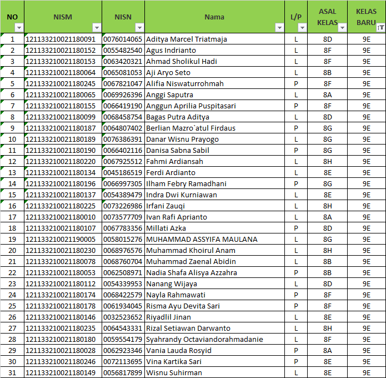Select KELAS BARU cell for Millati Azka
Image resolution: width=386 pixels, height=378 pixels.
click(367, 228)
